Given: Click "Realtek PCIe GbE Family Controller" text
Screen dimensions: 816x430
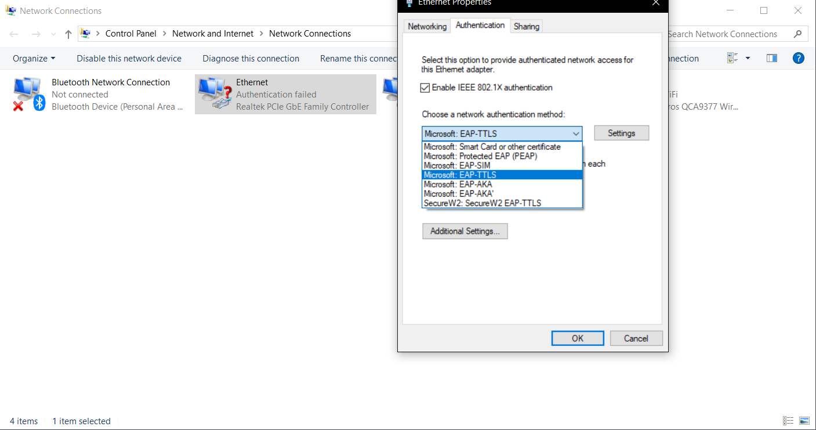Looking at the screenshot, I should pyautogui.click(x=302, y=106).
